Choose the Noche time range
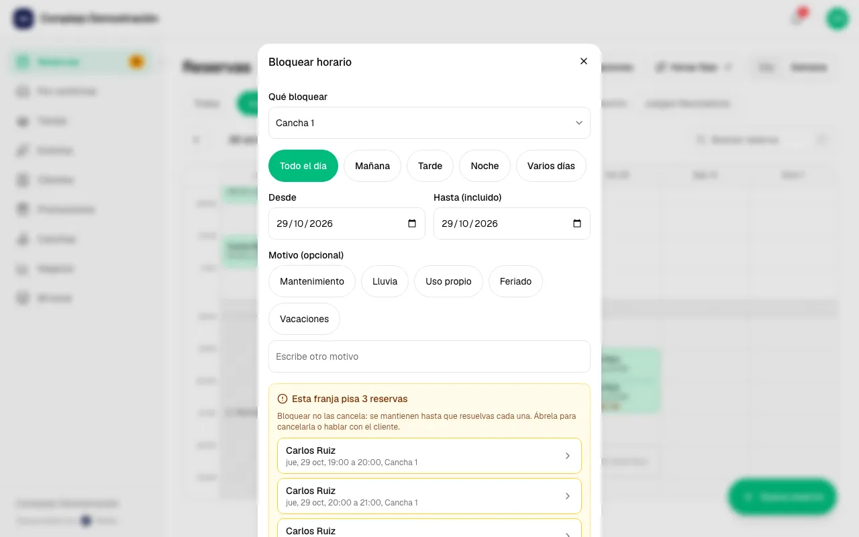 (x=485, y=166)
